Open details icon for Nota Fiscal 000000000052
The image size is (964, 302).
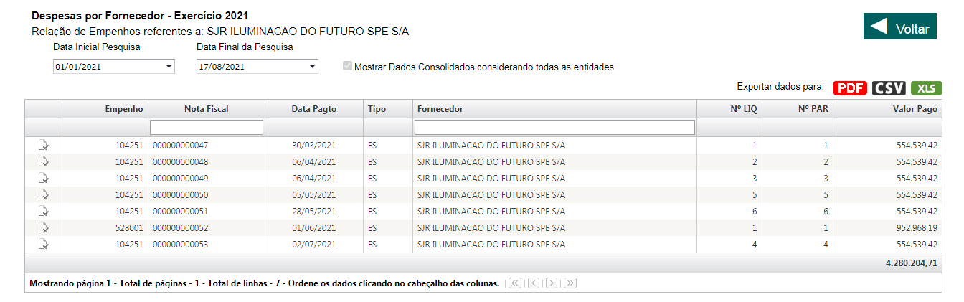pyautogui.click(x=43, y=227)
